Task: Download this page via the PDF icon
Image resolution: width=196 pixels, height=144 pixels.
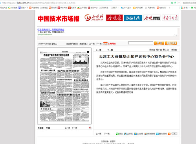Action: pyautogui.click(x=90, y=128)
